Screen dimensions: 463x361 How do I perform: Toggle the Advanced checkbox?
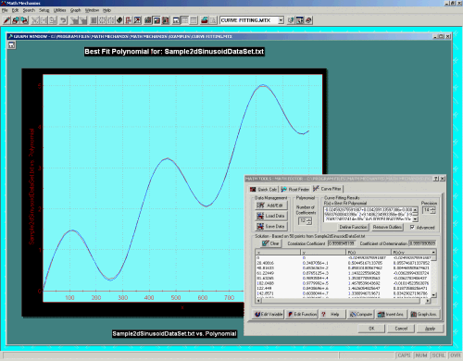click(x=412, y=227)
